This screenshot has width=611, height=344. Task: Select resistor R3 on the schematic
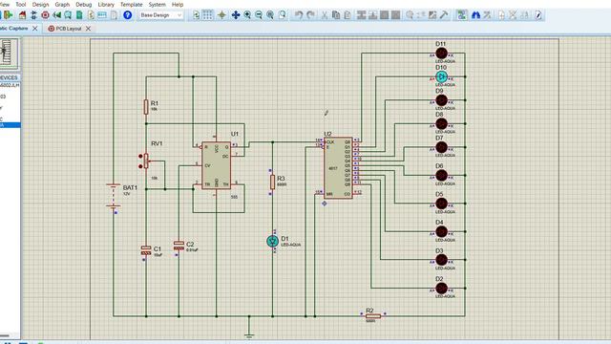pos(272,182)
